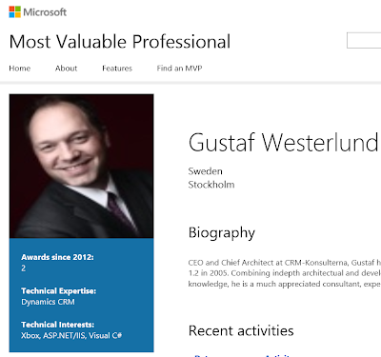The image size is (381, 357).
Task: Click the Microsoft wordmark text
Action: (x=45, y=12)
